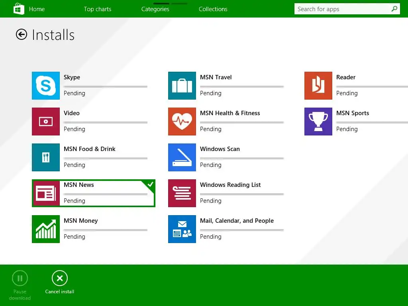This screenshot has height=306, width=408.
Task: Select the MSN News tile icon
Action: click(x=46, y=193)
